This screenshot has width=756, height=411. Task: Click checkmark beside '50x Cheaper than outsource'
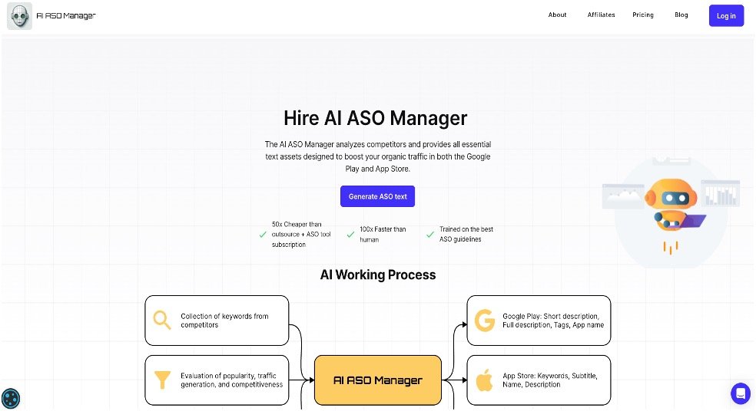point(263,235)
